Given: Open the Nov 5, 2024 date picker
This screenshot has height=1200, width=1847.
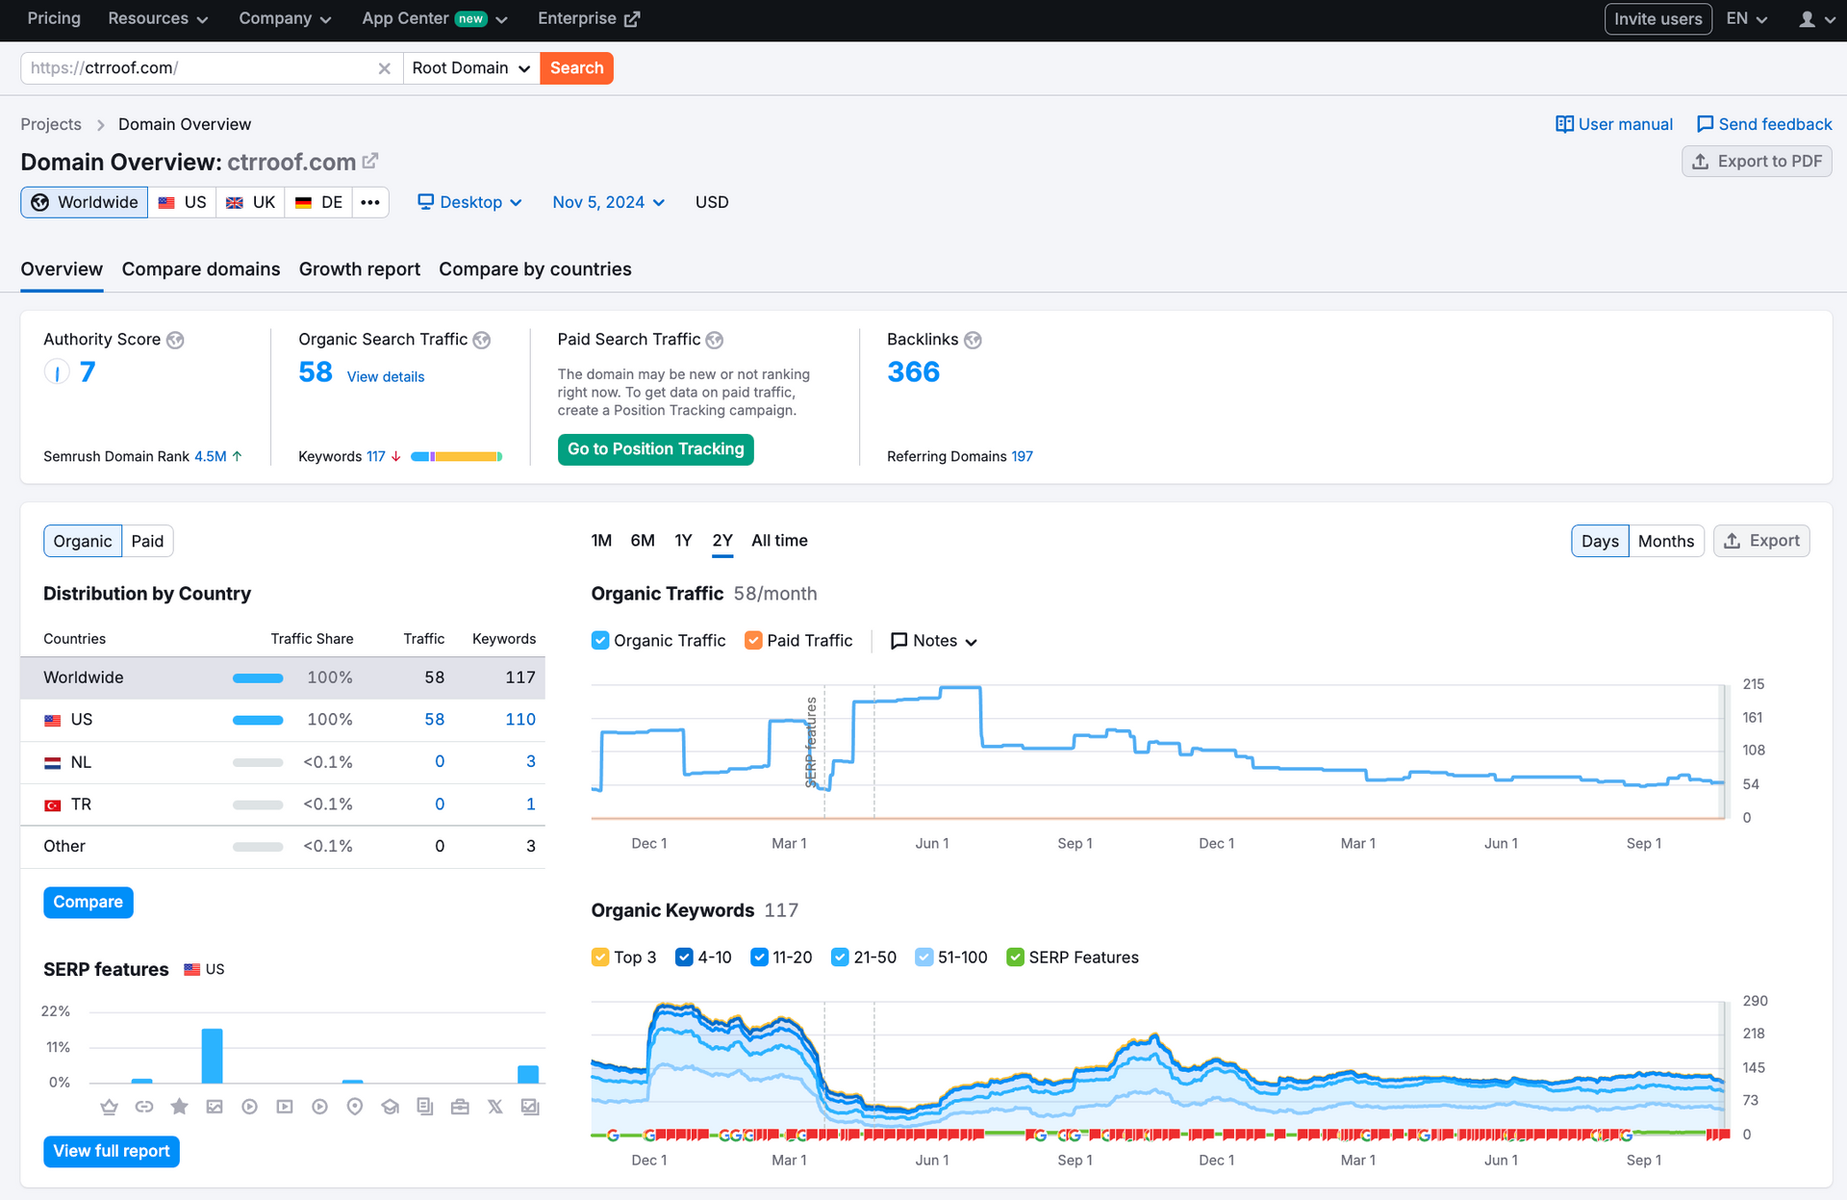Looking at the screenshot, I should point(608,202).
